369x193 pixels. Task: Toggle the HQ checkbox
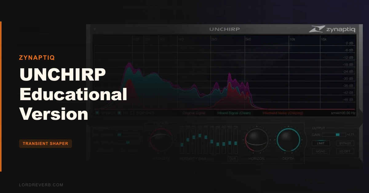pyautogui.click(x=119, y=113)
